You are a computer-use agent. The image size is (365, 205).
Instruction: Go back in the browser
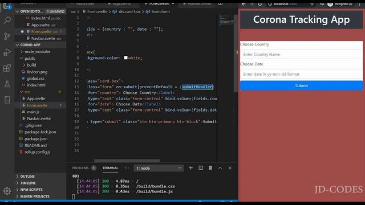point(244,4)
